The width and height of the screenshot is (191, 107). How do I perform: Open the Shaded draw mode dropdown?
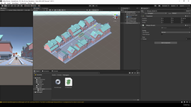[39, 10]
